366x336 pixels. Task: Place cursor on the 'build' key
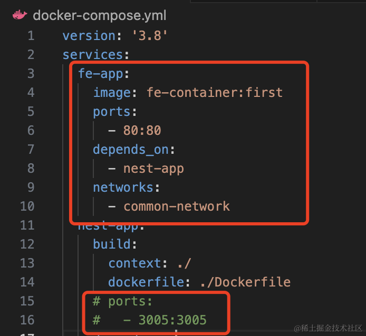(112, 244)
